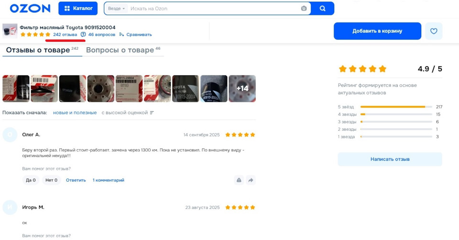This screenshot has height=240, width=459.
Task: Click reviewer name Игорь М.
Action: (x=33, y=207)
